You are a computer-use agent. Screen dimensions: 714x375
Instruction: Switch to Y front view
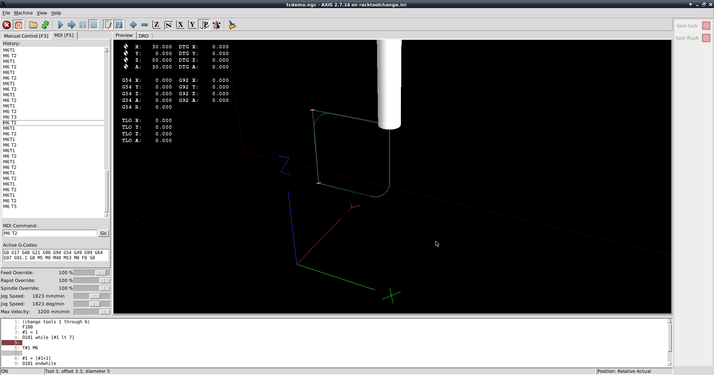pos(192,25)
